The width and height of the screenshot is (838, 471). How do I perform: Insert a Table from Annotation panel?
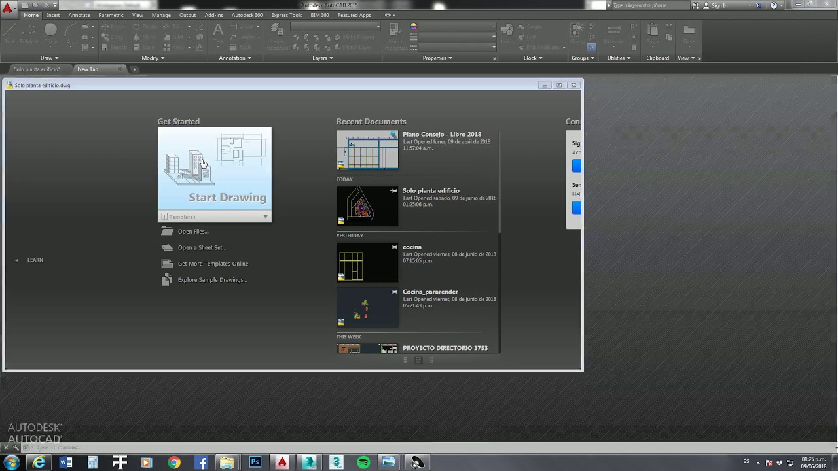(242, 48)
